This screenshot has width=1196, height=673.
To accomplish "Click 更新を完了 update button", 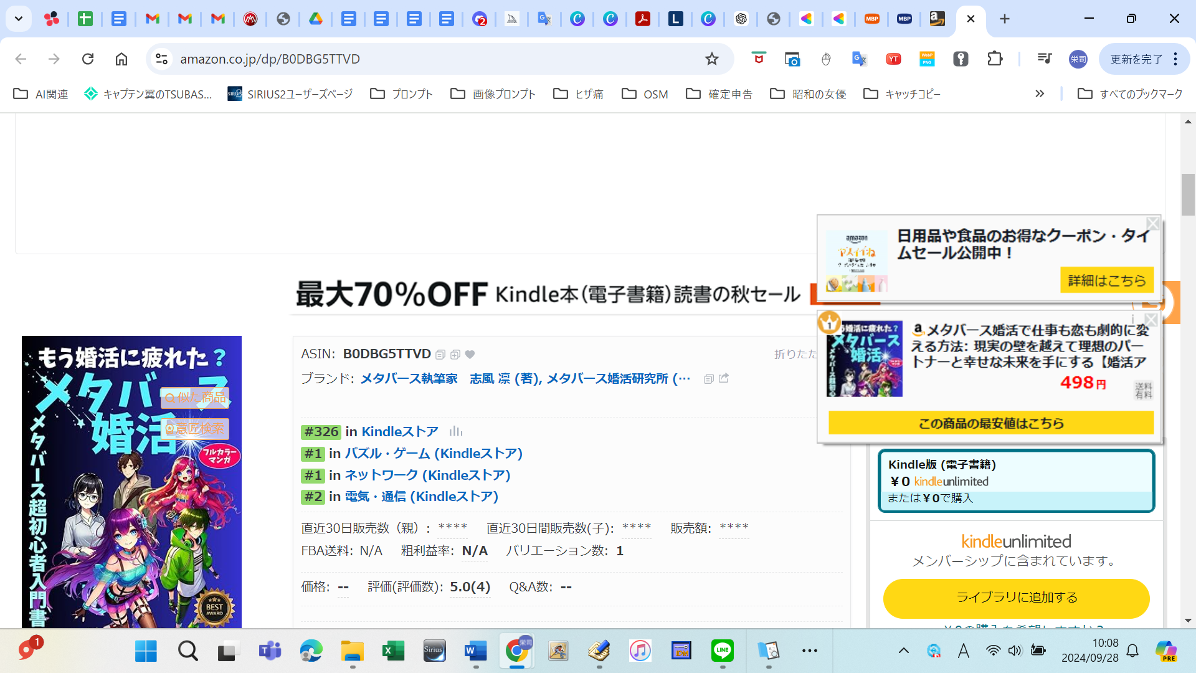I will (1136, 59).
